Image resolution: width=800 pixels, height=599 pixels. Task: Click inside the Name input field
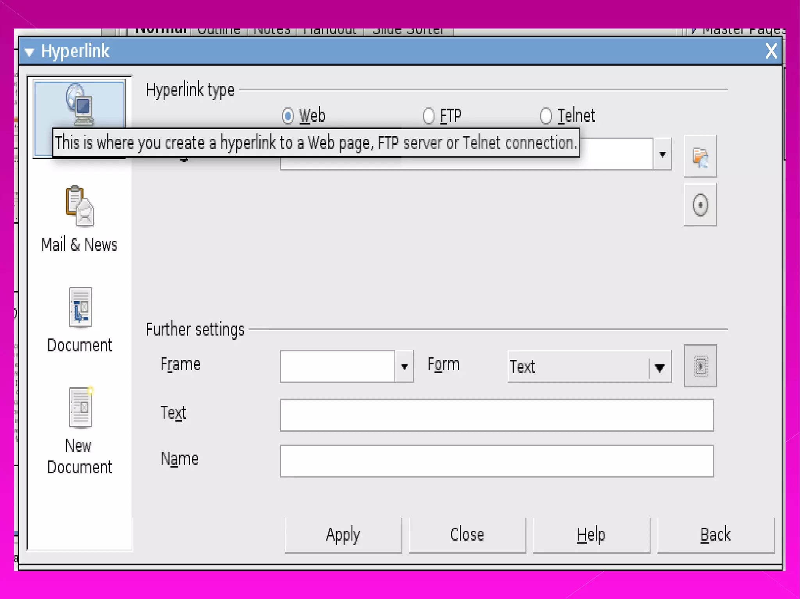click(x=496, y=461)
